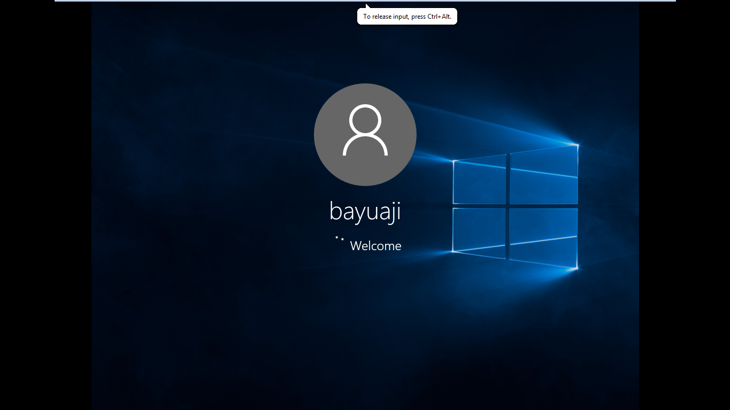Click the bayuaji username text

(365, 212)
